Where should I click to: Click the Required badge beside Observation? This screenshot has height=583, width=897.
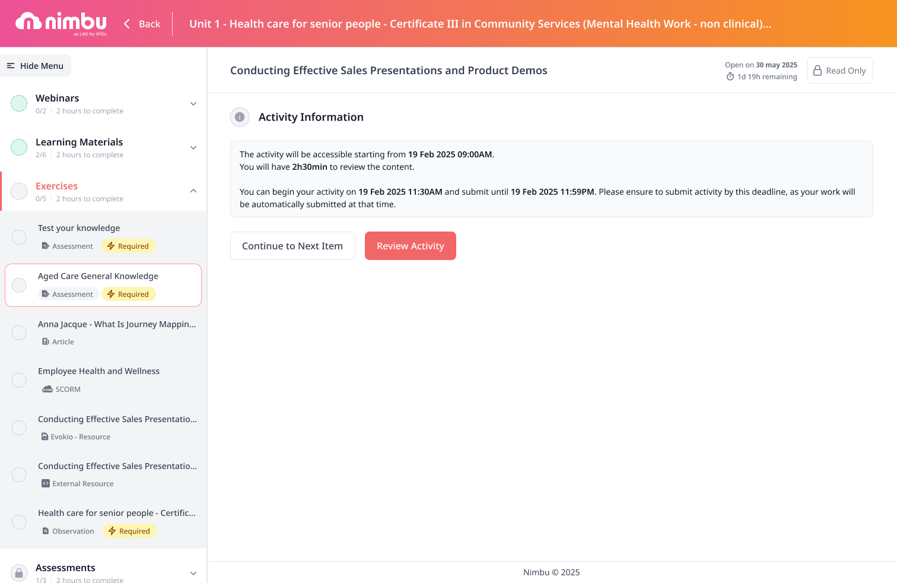(x=130, y=531)
